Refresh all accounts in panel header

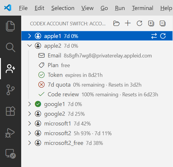[x=139, y=23]
